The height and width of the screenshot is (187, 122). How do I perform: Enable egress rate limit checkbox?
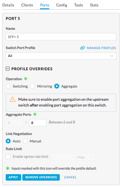click(x=8, y=157)
